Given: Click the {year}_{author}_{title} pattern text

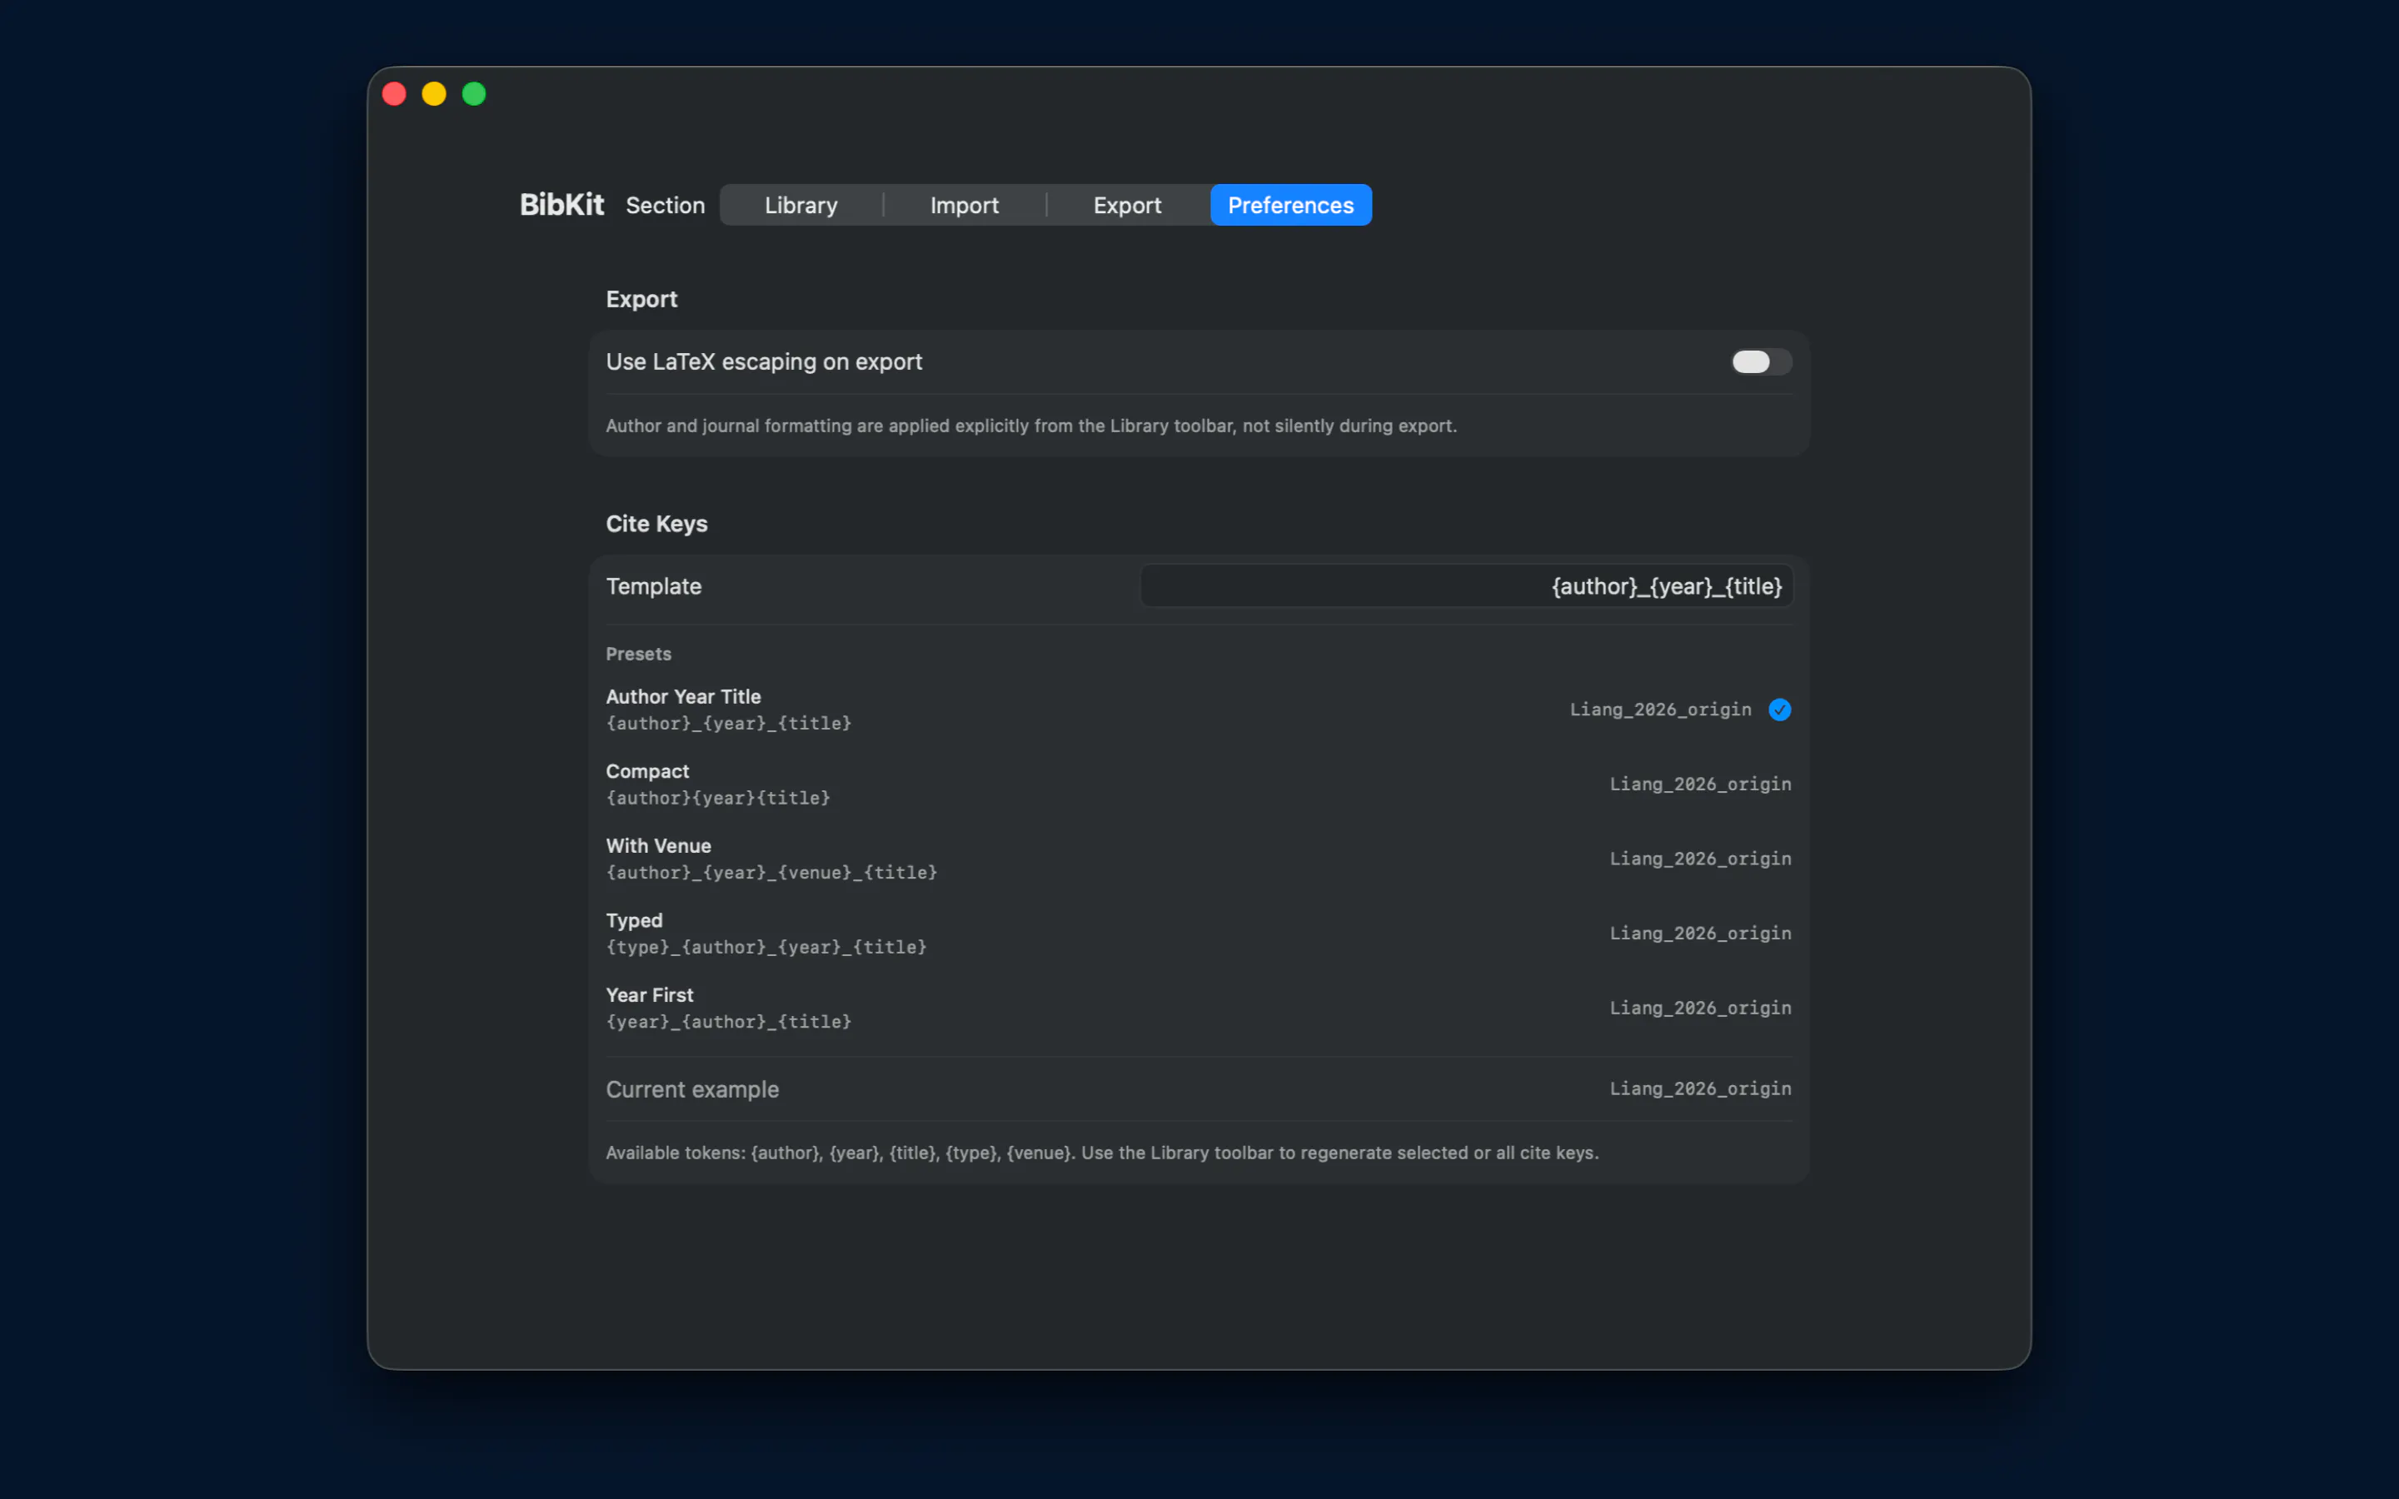Looking at the screenshot, I should pyautogui.click(x=729, y=1021).
